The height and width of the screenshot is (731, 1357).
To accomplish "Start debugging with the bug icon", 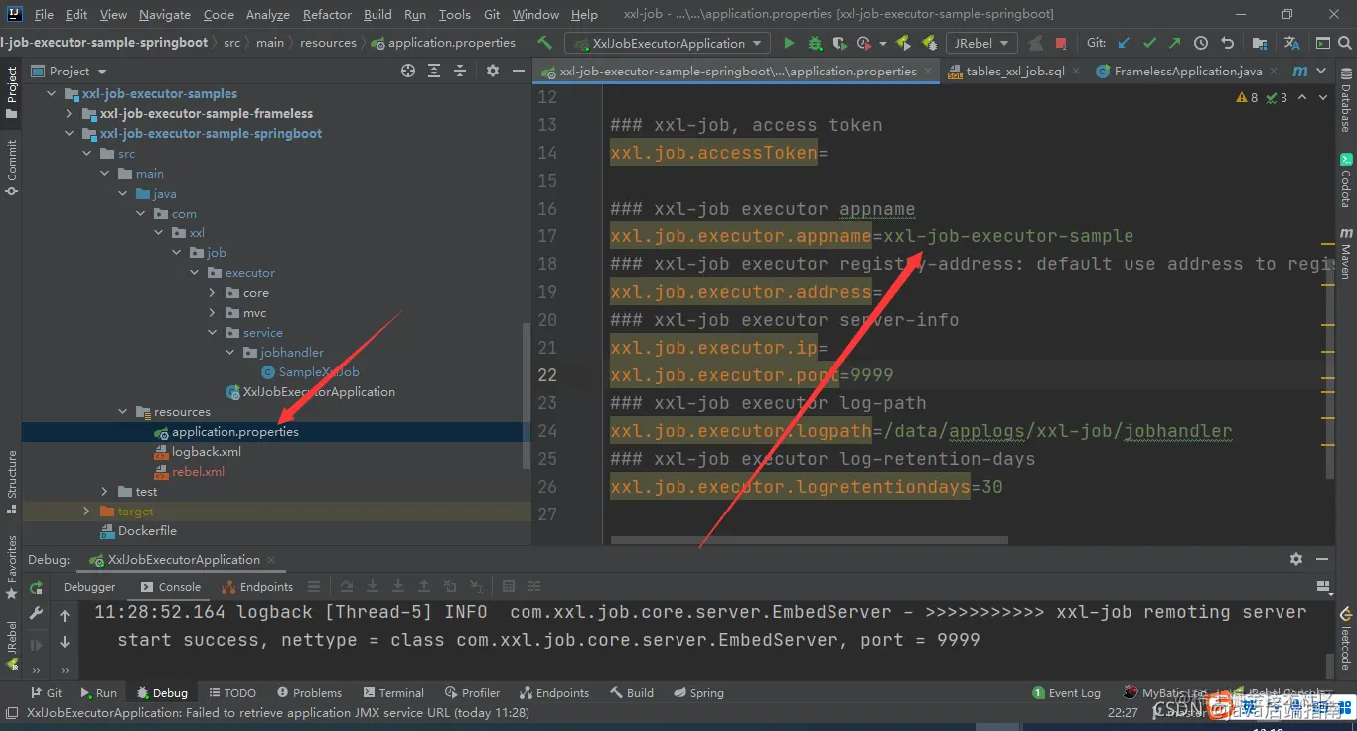I will [815, 43].
